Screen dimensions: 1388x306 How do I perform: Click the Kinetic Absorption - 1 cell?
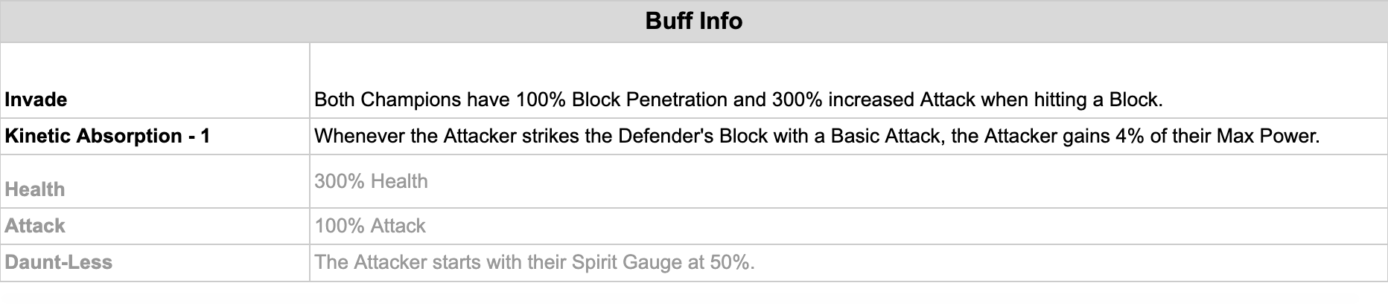point(155,136)
